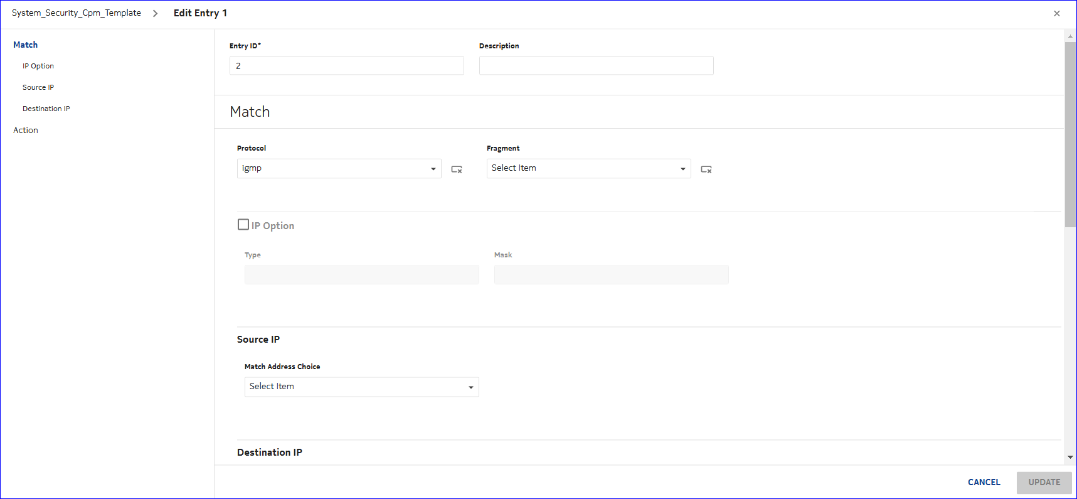Image resolution: width=1077 pixels, height=499 pixels.
Task: Clear the Protocol field selection icon
Action: click(x=457, y=169)
